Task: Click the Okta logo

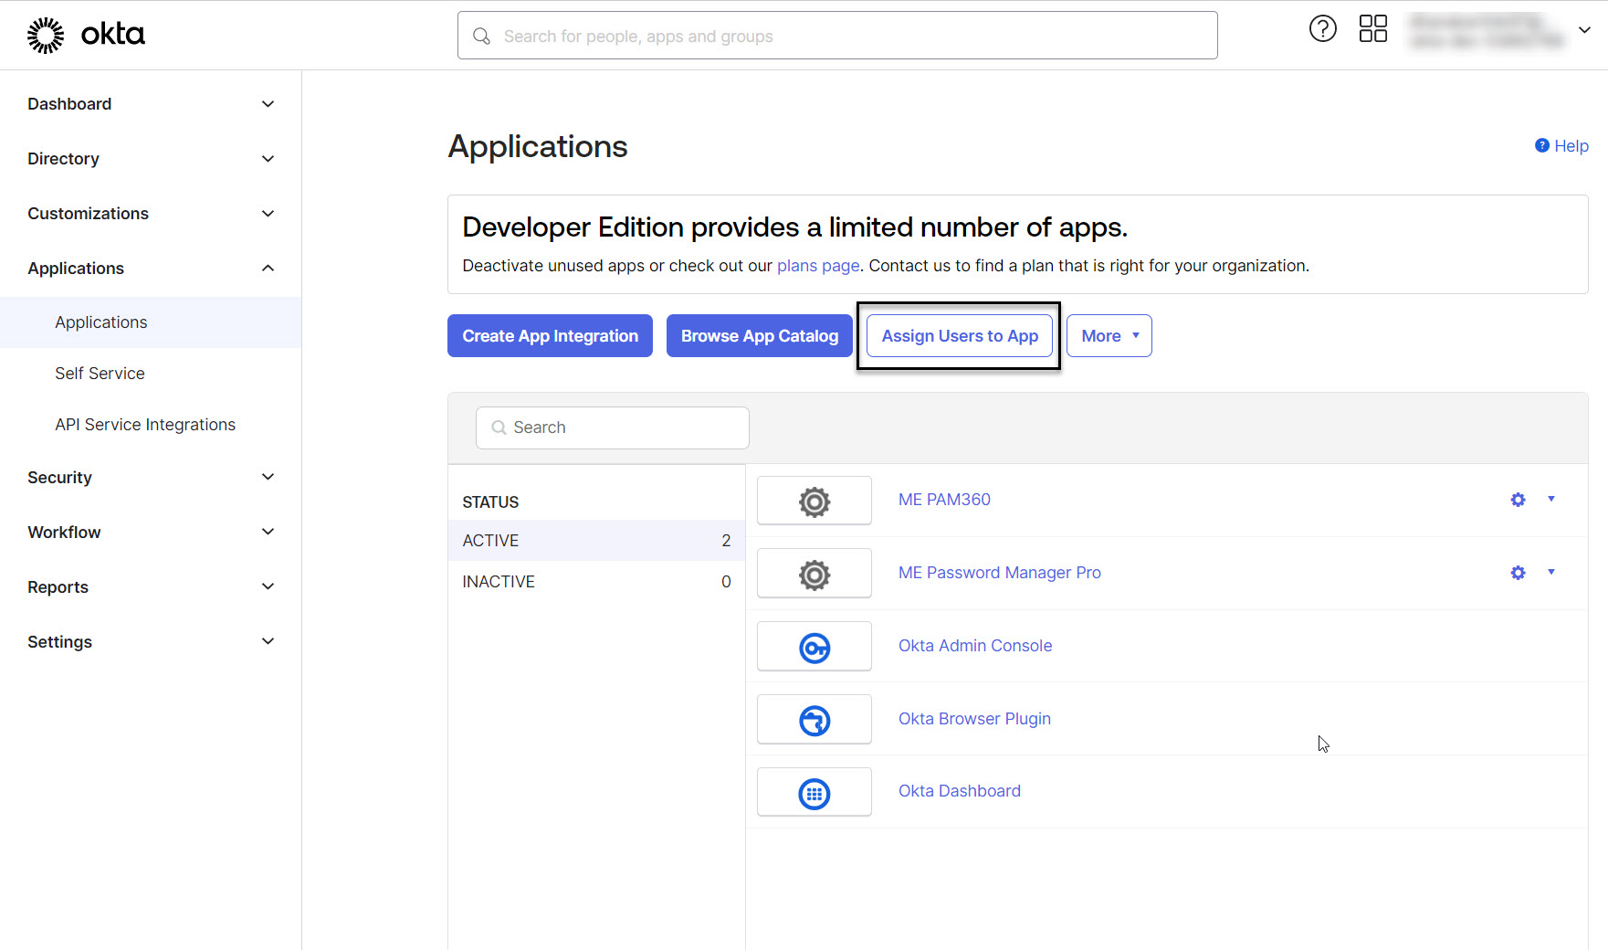Action: [86, 35]
